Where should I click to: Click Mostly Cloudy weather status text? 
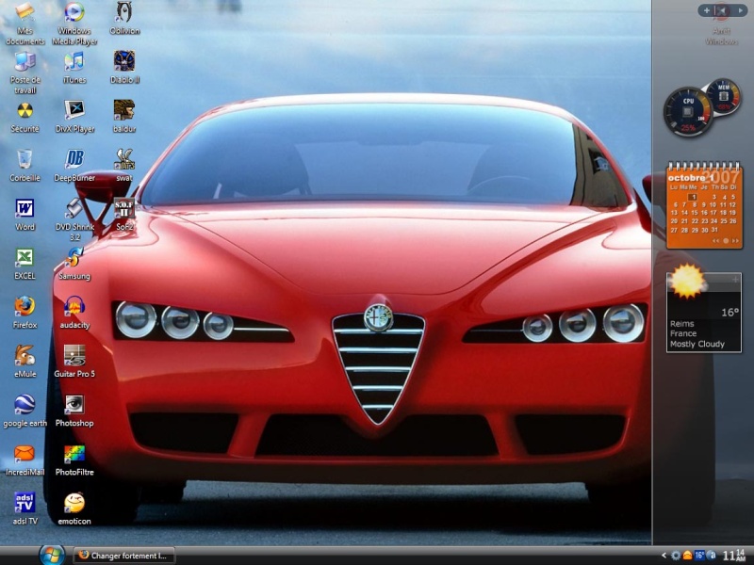point(697,344)
